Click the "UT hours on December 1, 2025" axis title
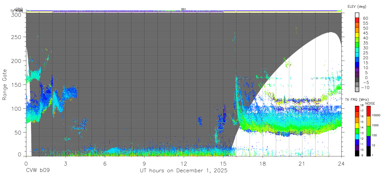 point(184,171)
